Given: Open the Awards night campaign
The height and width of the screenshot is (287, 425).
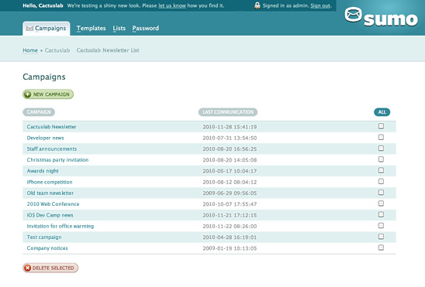Looking at the screenshot, I should pyautogui.click(x=43, y=171).
